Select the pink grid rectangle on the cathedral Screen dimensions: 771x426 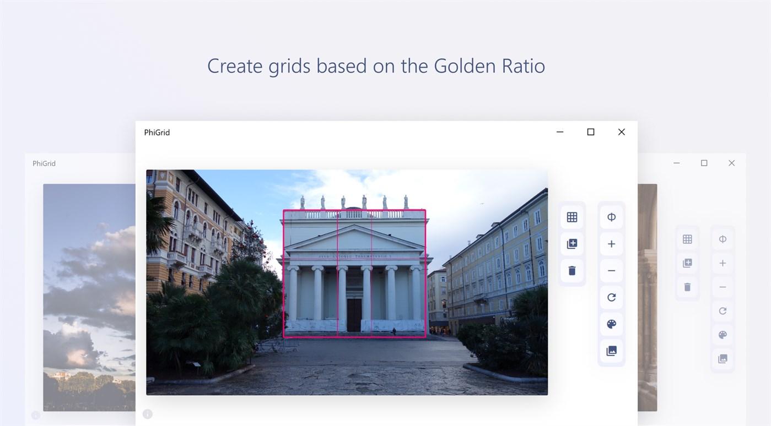click(355, 272)
